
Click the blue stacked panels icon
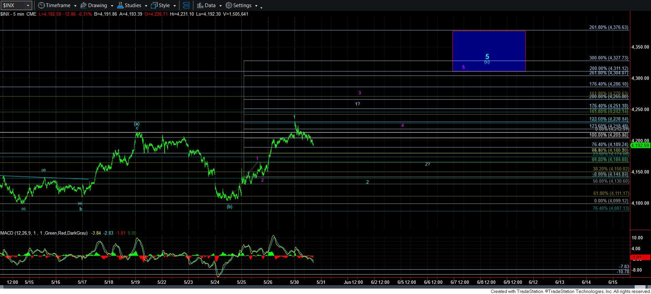[186, 5]
